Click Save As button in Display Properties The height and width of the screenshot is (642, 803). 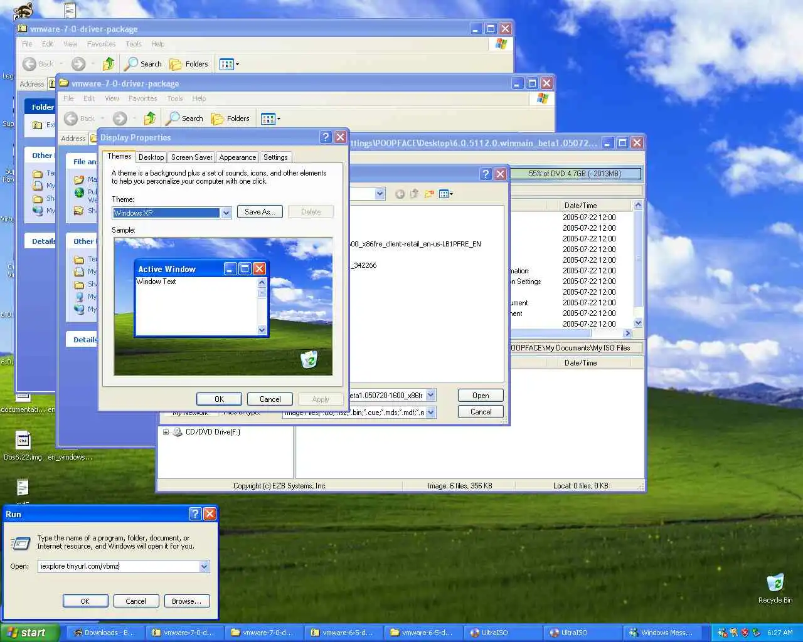coord(260,212)
